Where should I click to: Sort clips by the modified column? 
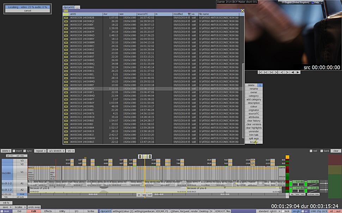click(x=181, y=14)
